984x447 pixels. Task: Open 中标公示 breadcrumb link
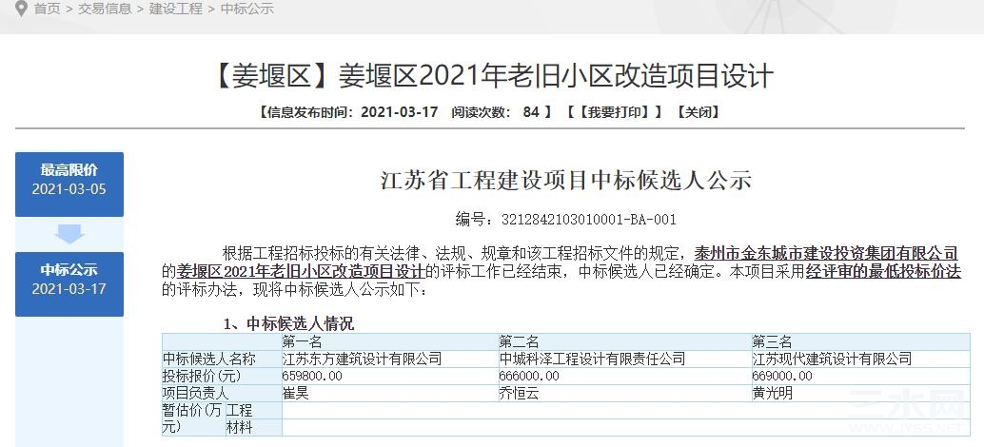[x=247, y=10]
